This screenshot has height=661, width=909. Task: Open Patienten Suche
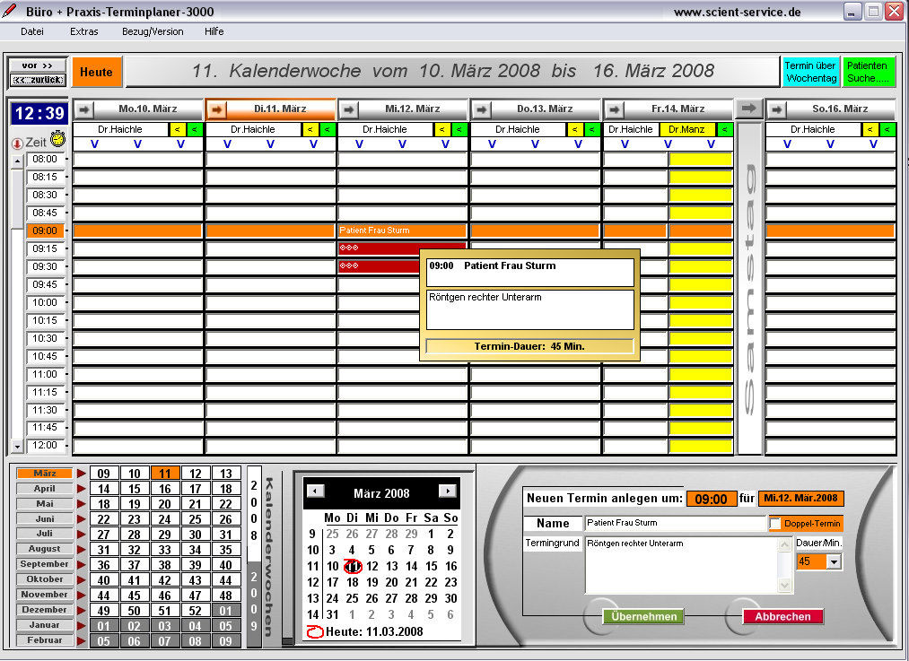[869, 72]
